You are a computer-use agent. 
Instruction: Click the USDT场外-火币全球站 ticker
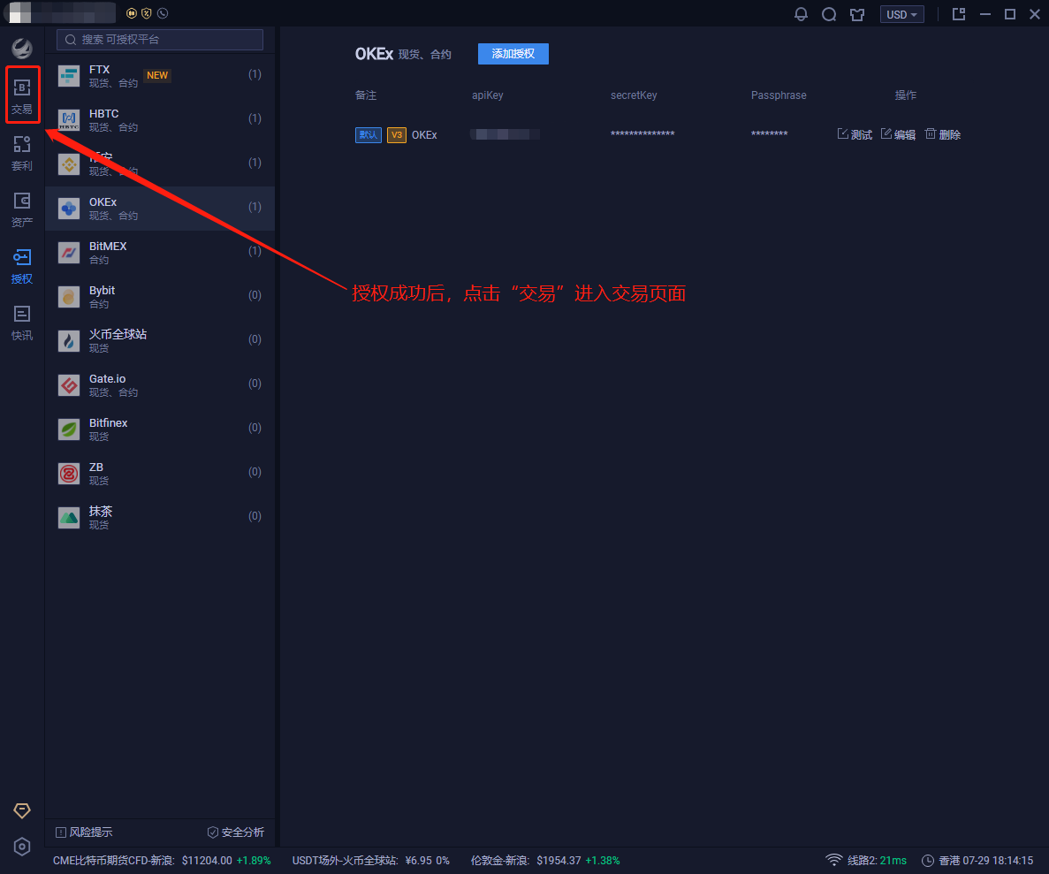coord(370,861)
